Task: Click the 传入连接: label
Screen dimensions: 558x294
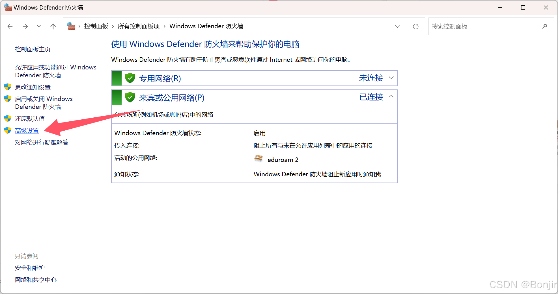Action: click(127, 146)
